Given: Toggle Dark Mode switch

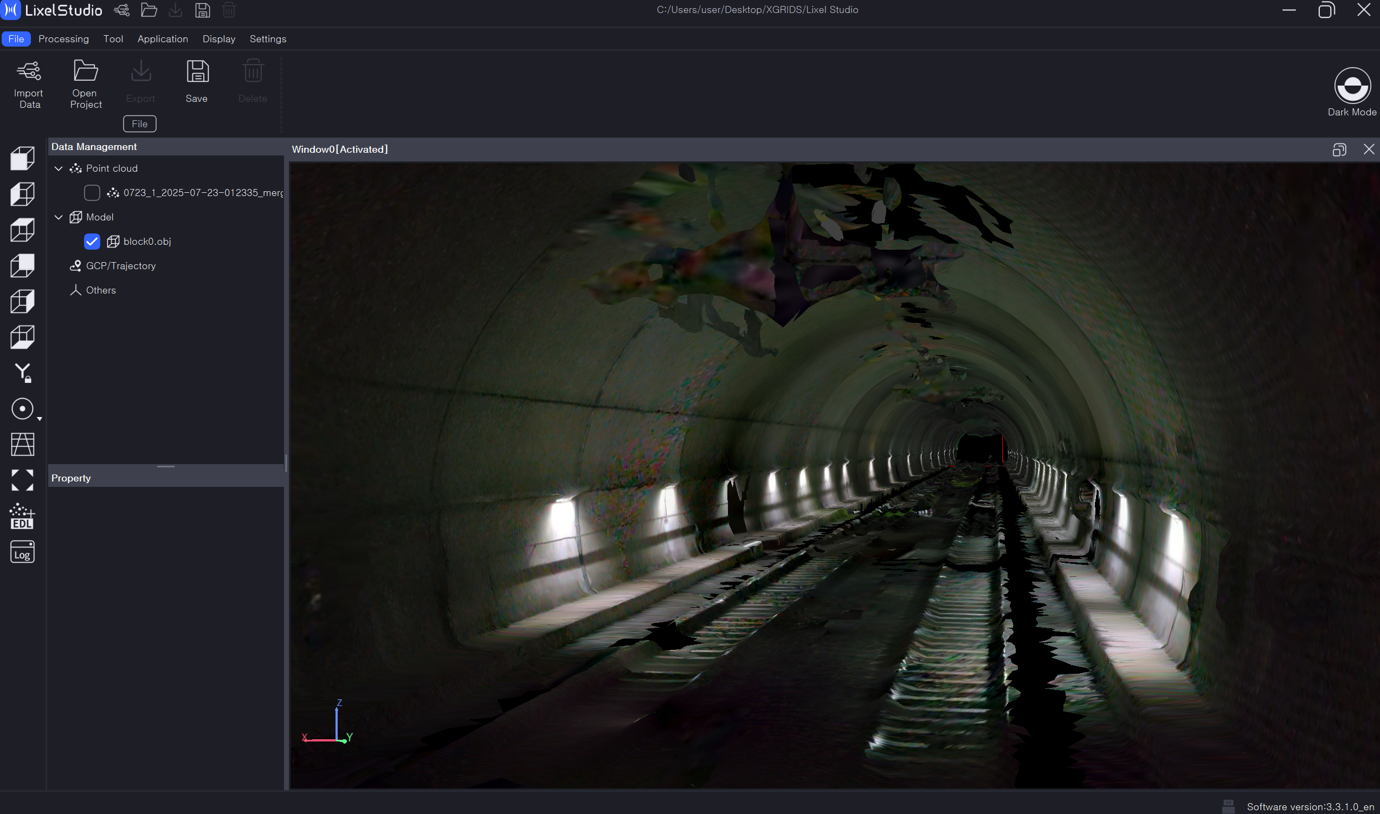Looking at the screenshot, I should point(1352,86).
